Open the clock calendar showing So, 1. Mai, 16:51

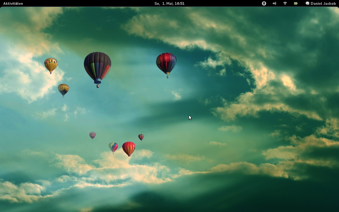pyautogui.click(x=169, y=3)
